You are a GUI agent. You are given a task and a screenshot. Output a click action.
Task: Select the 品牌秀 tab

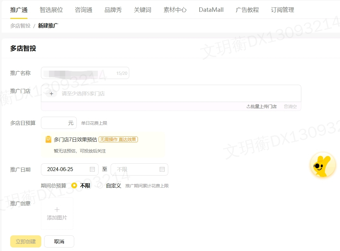[x=113, y=10]
